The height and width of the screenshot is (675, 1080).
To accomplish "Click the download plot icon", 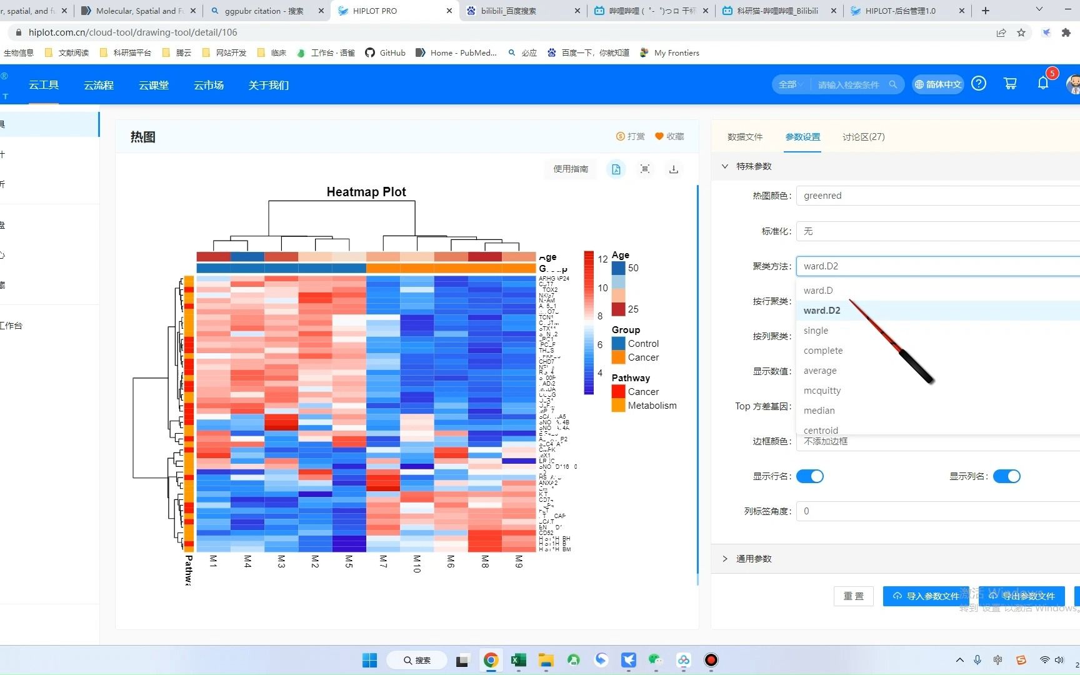I will pos(674,169).
